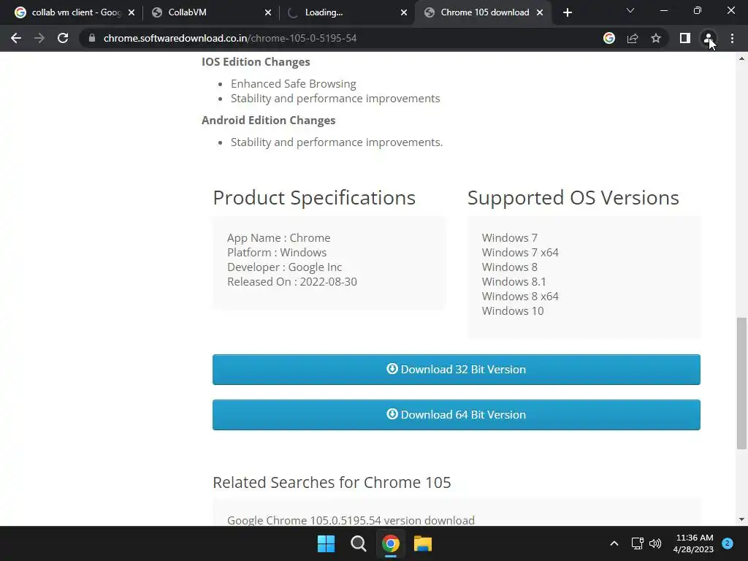Click 'Google Chrome 105.0.5195.54 version download' text
The image size is (748, 561).
[351, 520]
